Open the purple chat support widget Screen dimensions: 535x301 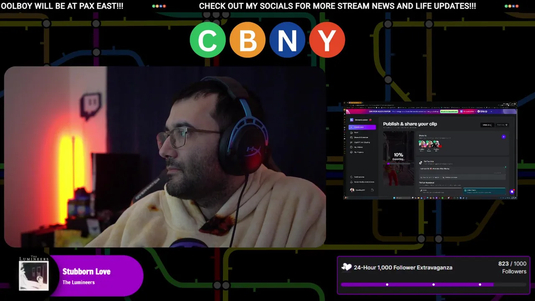(512, 192)
